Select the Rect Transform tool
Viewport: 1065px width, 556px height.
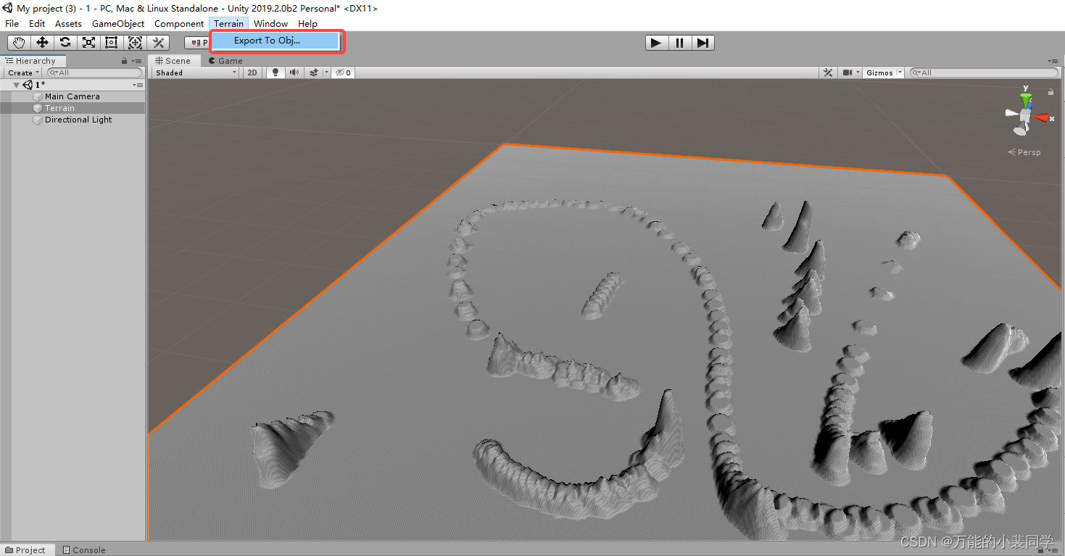pos(111,42)
